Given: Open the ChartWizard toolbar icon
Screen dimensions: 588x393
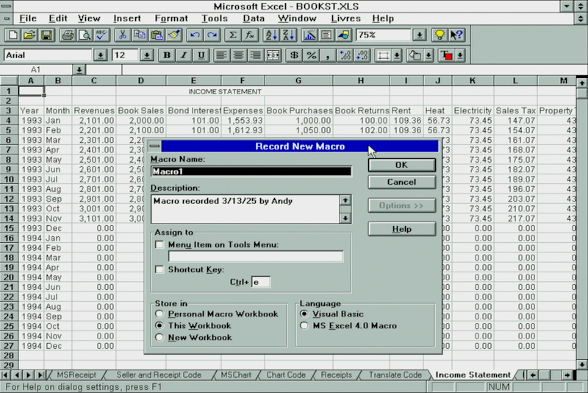Looking at the screenshot, I should (x=309, y=35).
